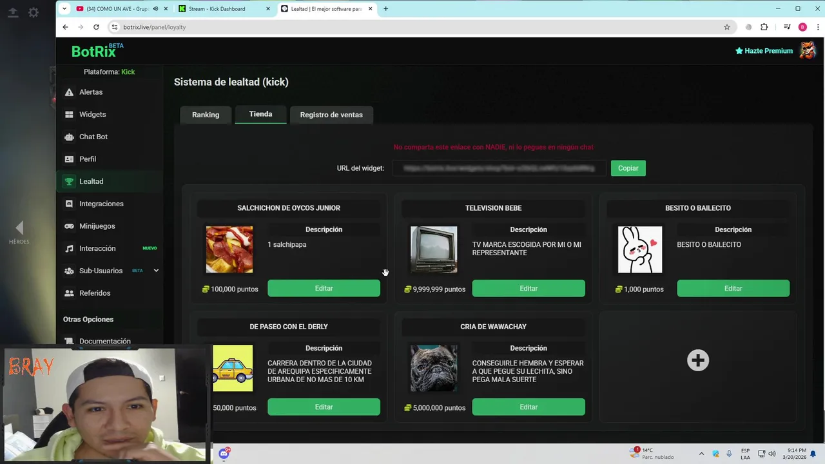Open the browser tab search dropdown
This screenshot has height=464, width=825.
64,8
